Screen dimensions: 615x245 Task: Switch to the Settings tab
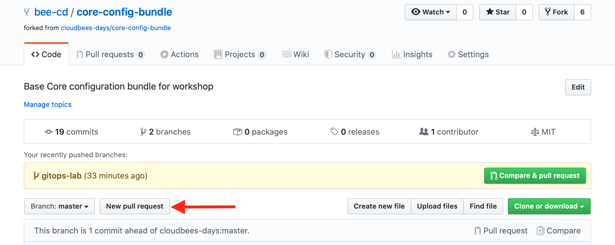click(x=468, y=54)
